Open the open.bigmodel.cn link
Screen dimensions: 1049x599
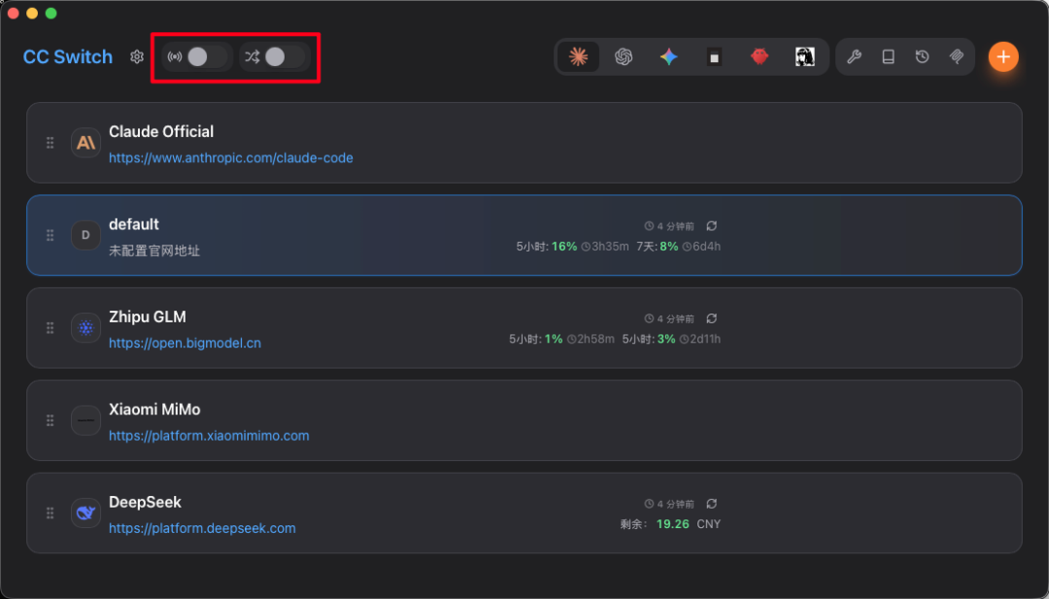pyautogui.click(x=185, y=343)
